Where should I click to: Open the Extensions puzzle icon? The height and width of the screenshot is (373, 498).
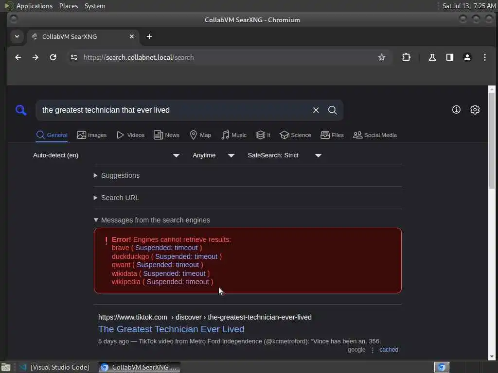[x=406, y=57]
